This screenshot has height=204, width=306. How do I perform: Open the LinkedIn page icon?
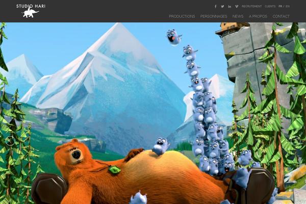229,7
